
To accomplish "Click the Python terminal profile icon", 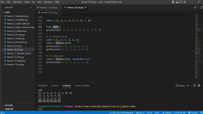I will click(177, 86).
